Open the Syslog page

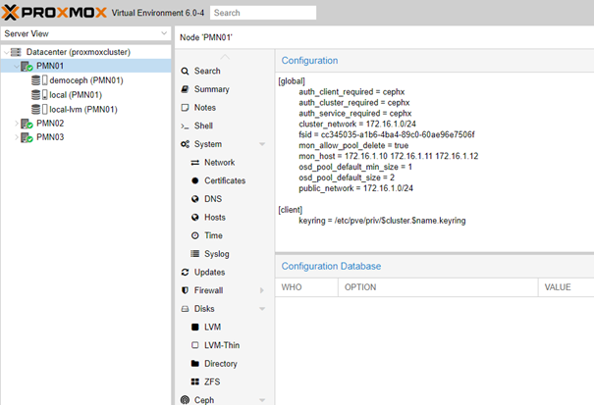click(x=216, y=254)
